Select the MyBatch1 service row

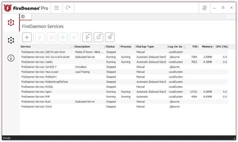[124, 77]
